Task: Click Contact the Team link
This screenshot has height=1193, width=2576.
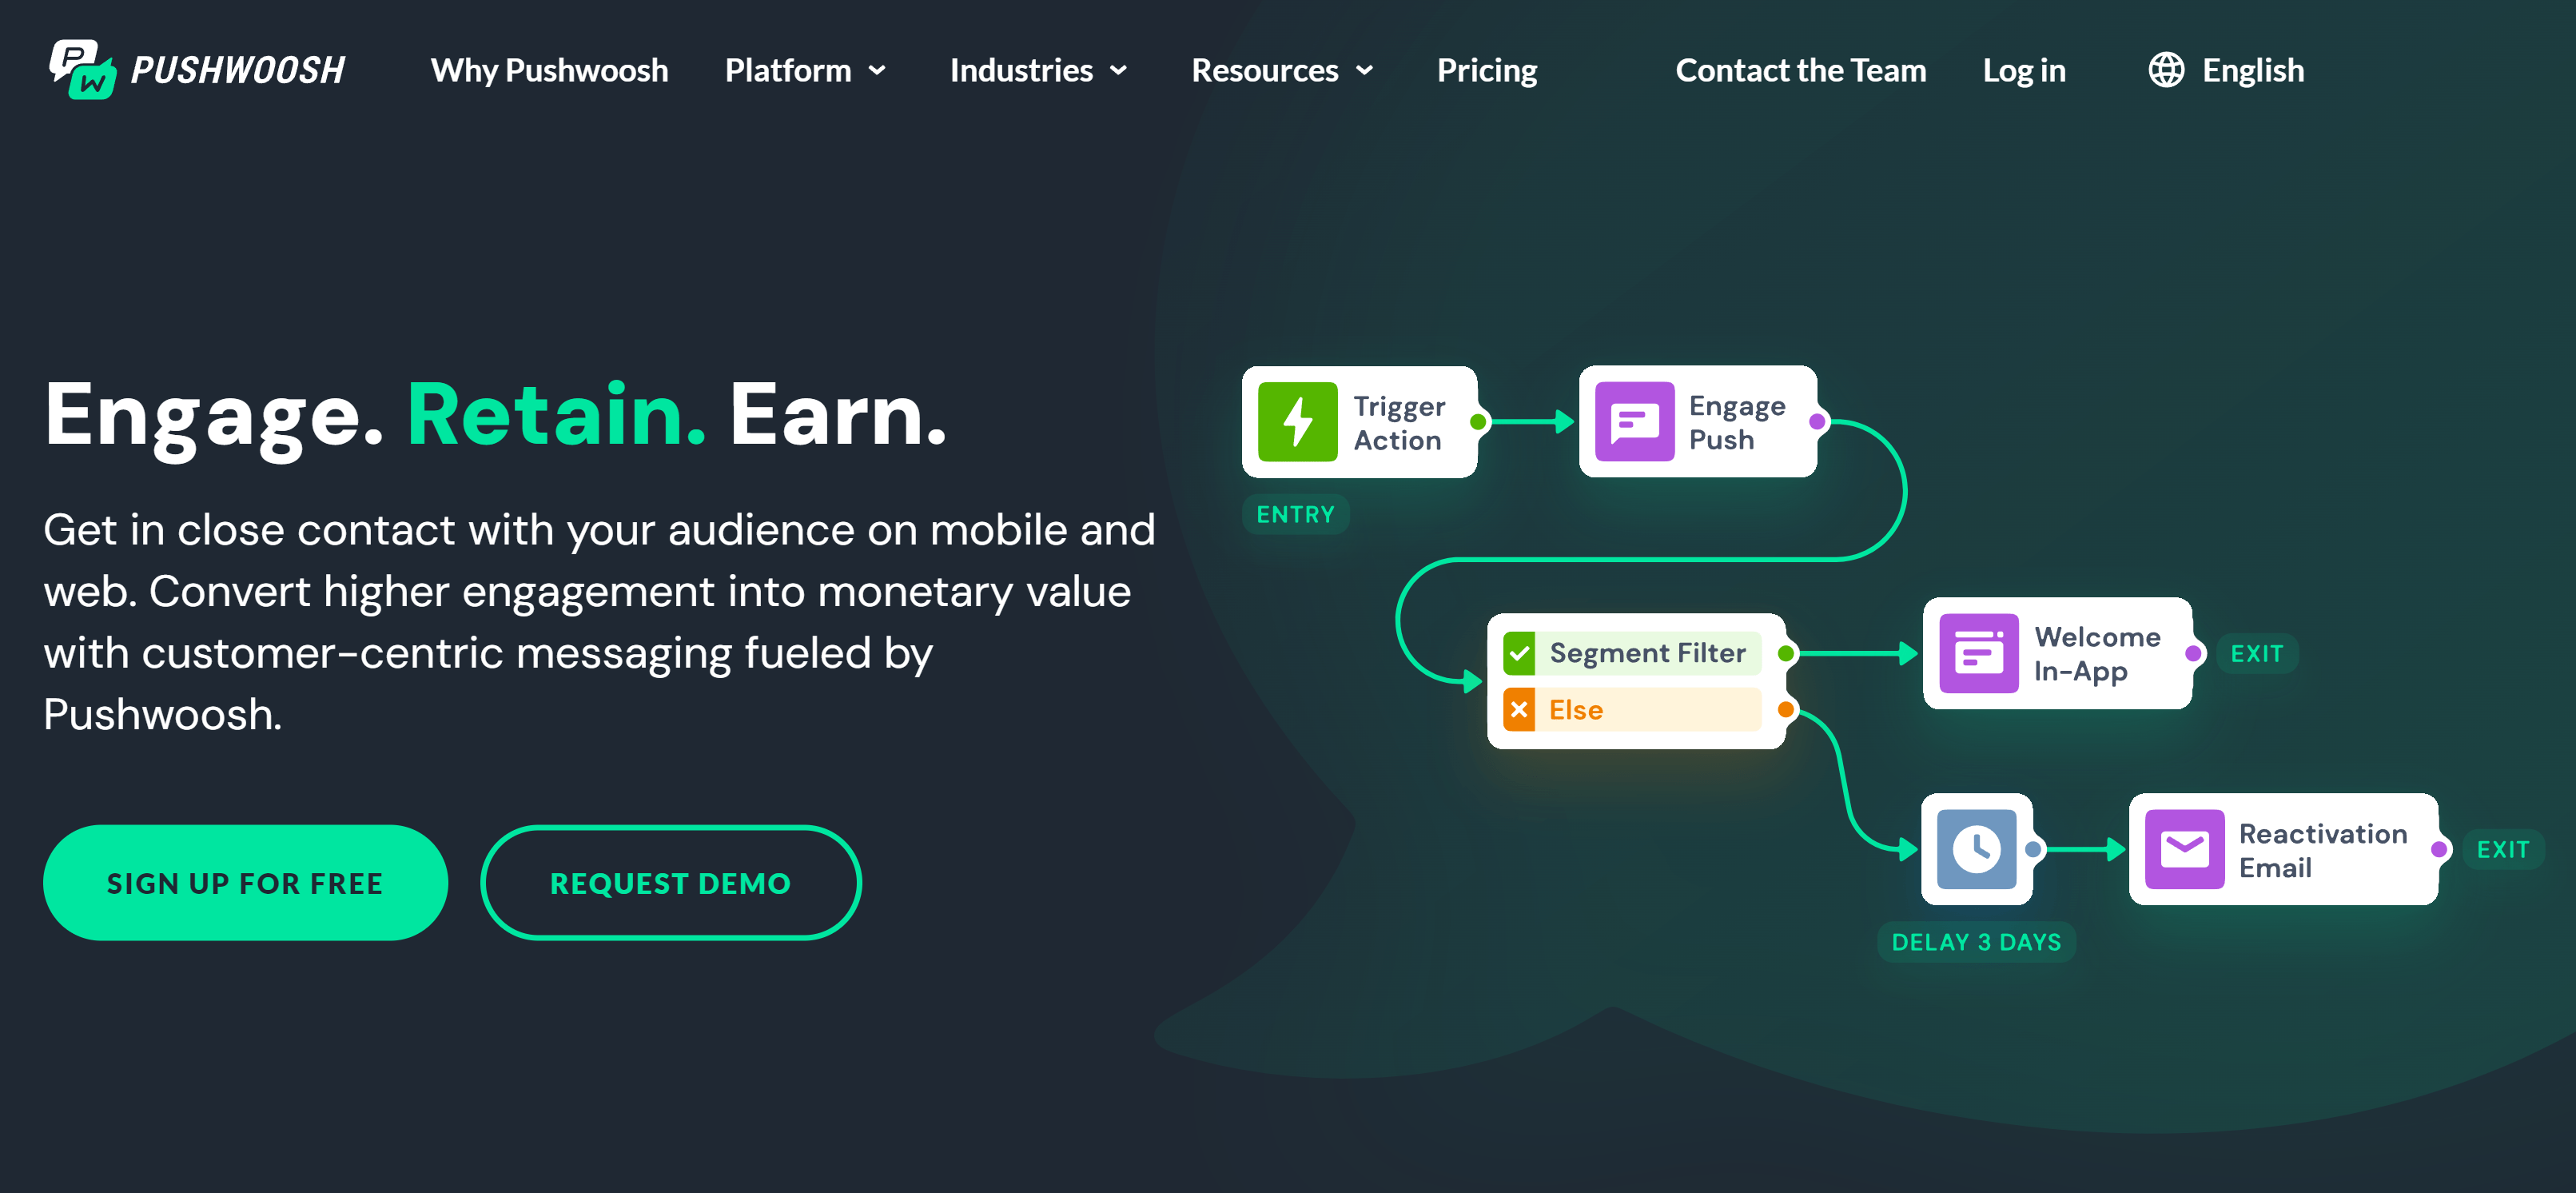Action: coord(1800,70)
